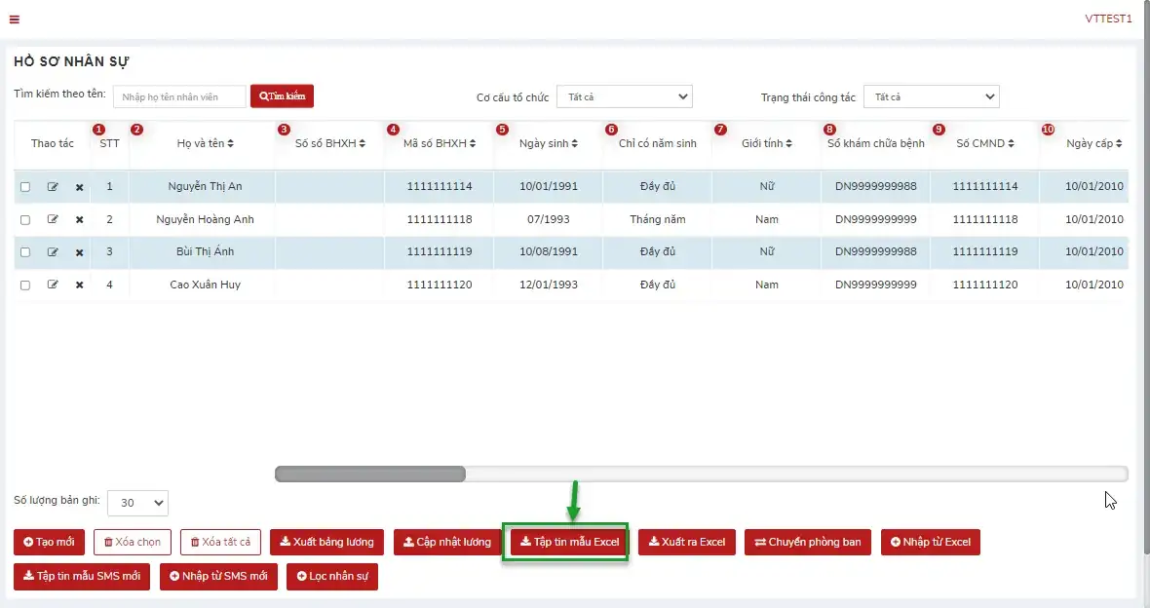Click the Số khám chữa bệnh header
1150x608 pixels.
[876, 144]
